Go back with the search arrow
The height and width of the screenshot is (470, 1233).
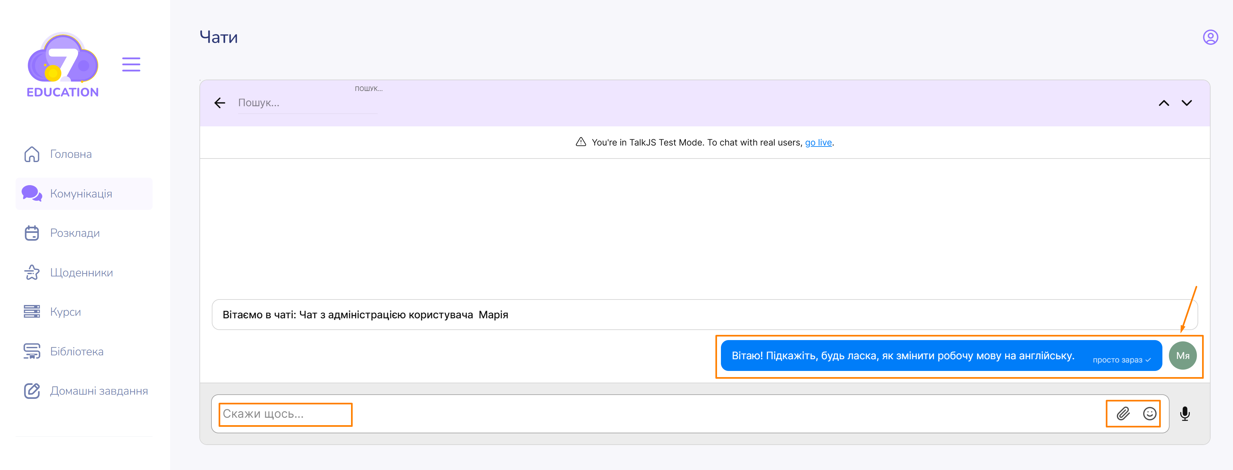point(220,103)
